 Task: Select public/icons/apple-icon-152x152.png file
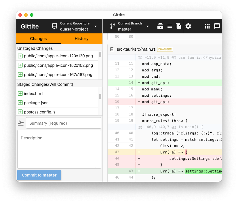(57, 65)
